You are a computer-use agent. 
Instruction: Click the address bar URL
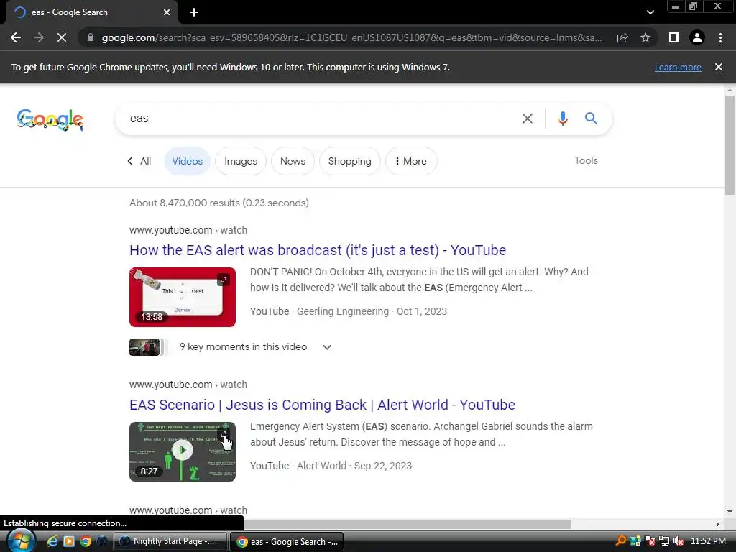(352, 37)
